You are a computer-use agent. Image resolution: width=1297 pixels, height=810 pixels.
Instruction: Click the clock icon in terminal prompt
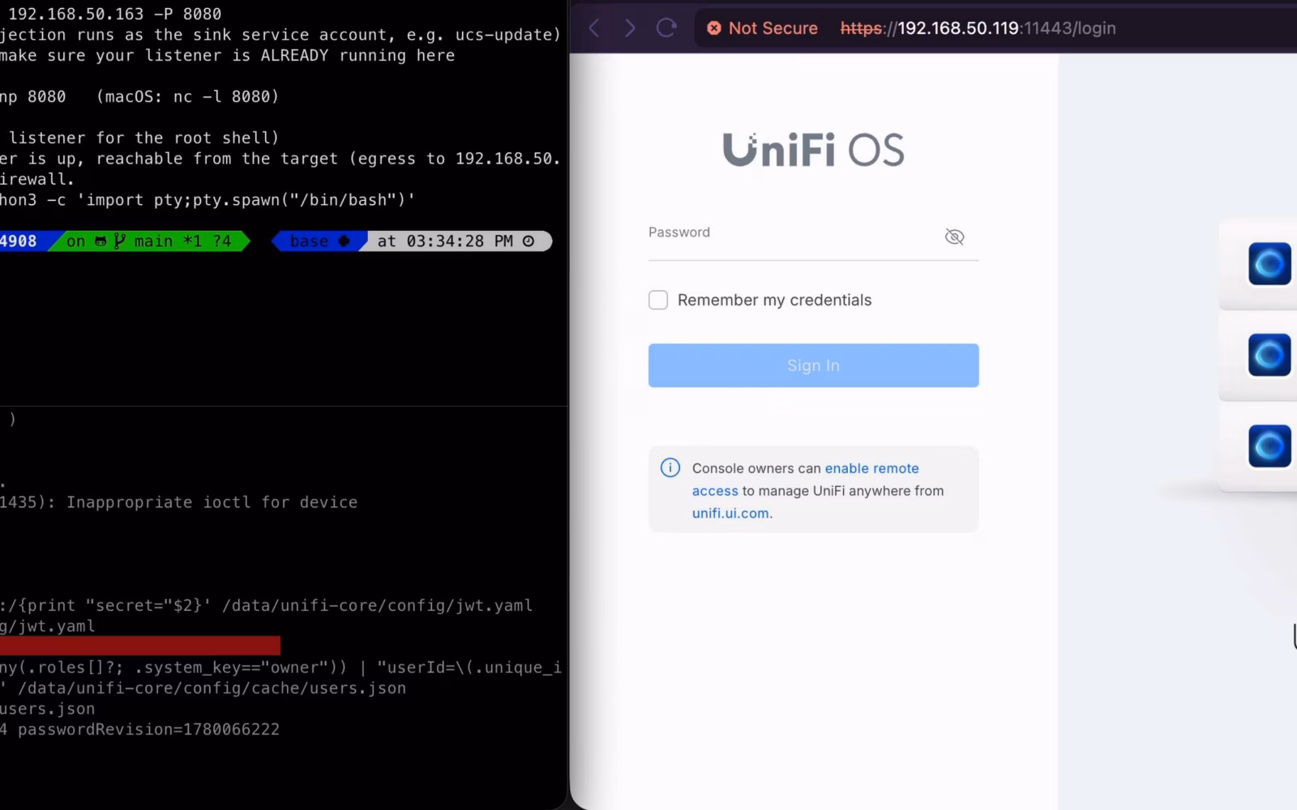point(529,241)
